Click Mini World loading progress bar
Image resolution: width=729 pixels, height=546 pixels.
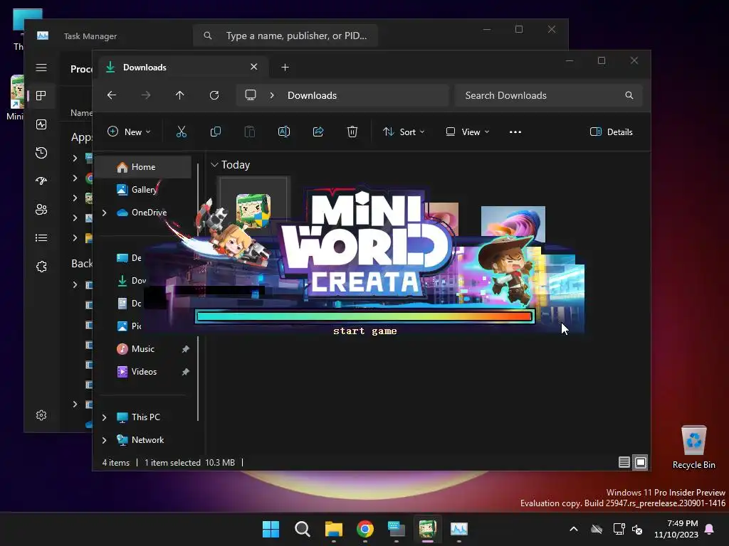tap(364, 316)
